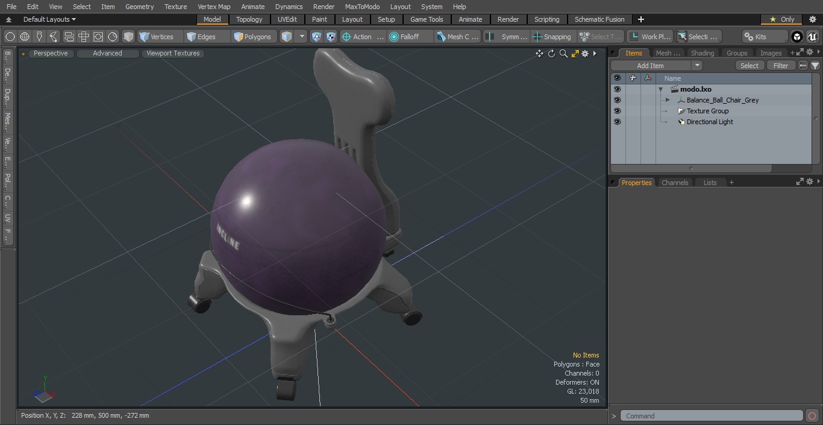
Task: Toggle visibility of Texture Group
Action: coord(617,111)
